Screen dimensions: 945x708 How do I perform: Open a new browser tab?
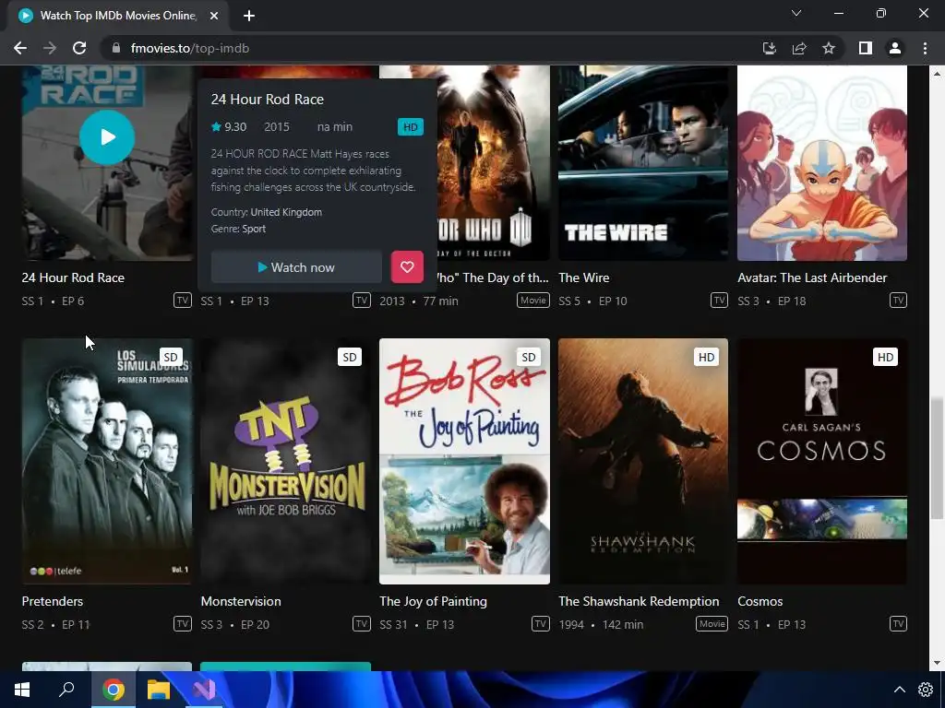point(249,16)
